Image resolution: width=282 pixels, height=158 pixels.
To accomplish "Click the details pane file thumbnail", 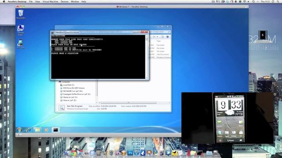I will [x=62, y=108].
